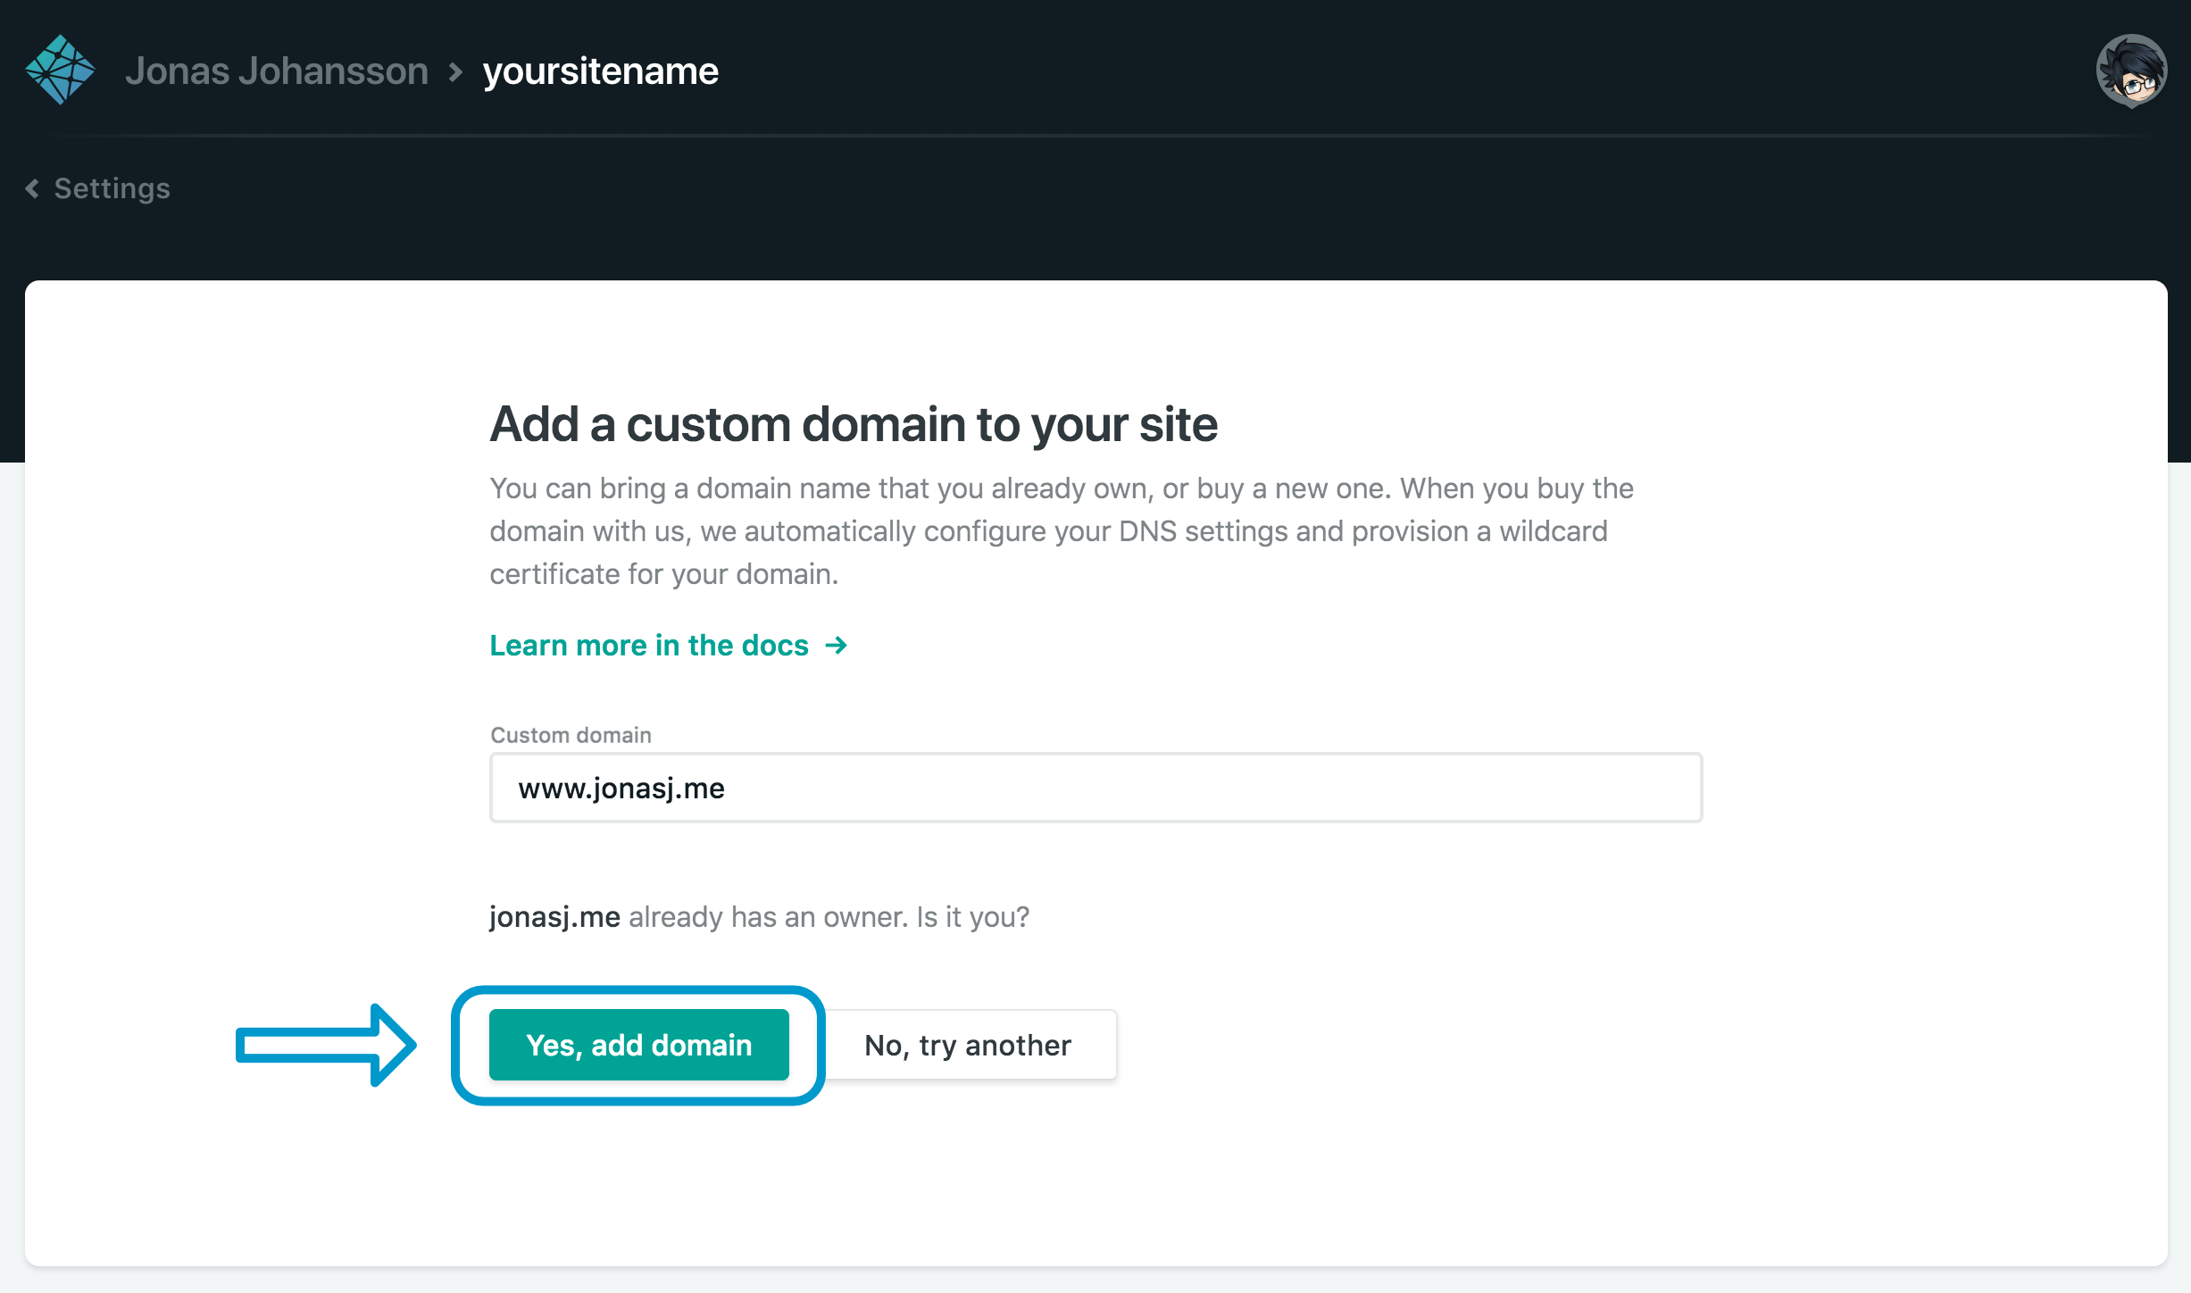Click the bold jonasj.me domain text

tap(554, 917)
